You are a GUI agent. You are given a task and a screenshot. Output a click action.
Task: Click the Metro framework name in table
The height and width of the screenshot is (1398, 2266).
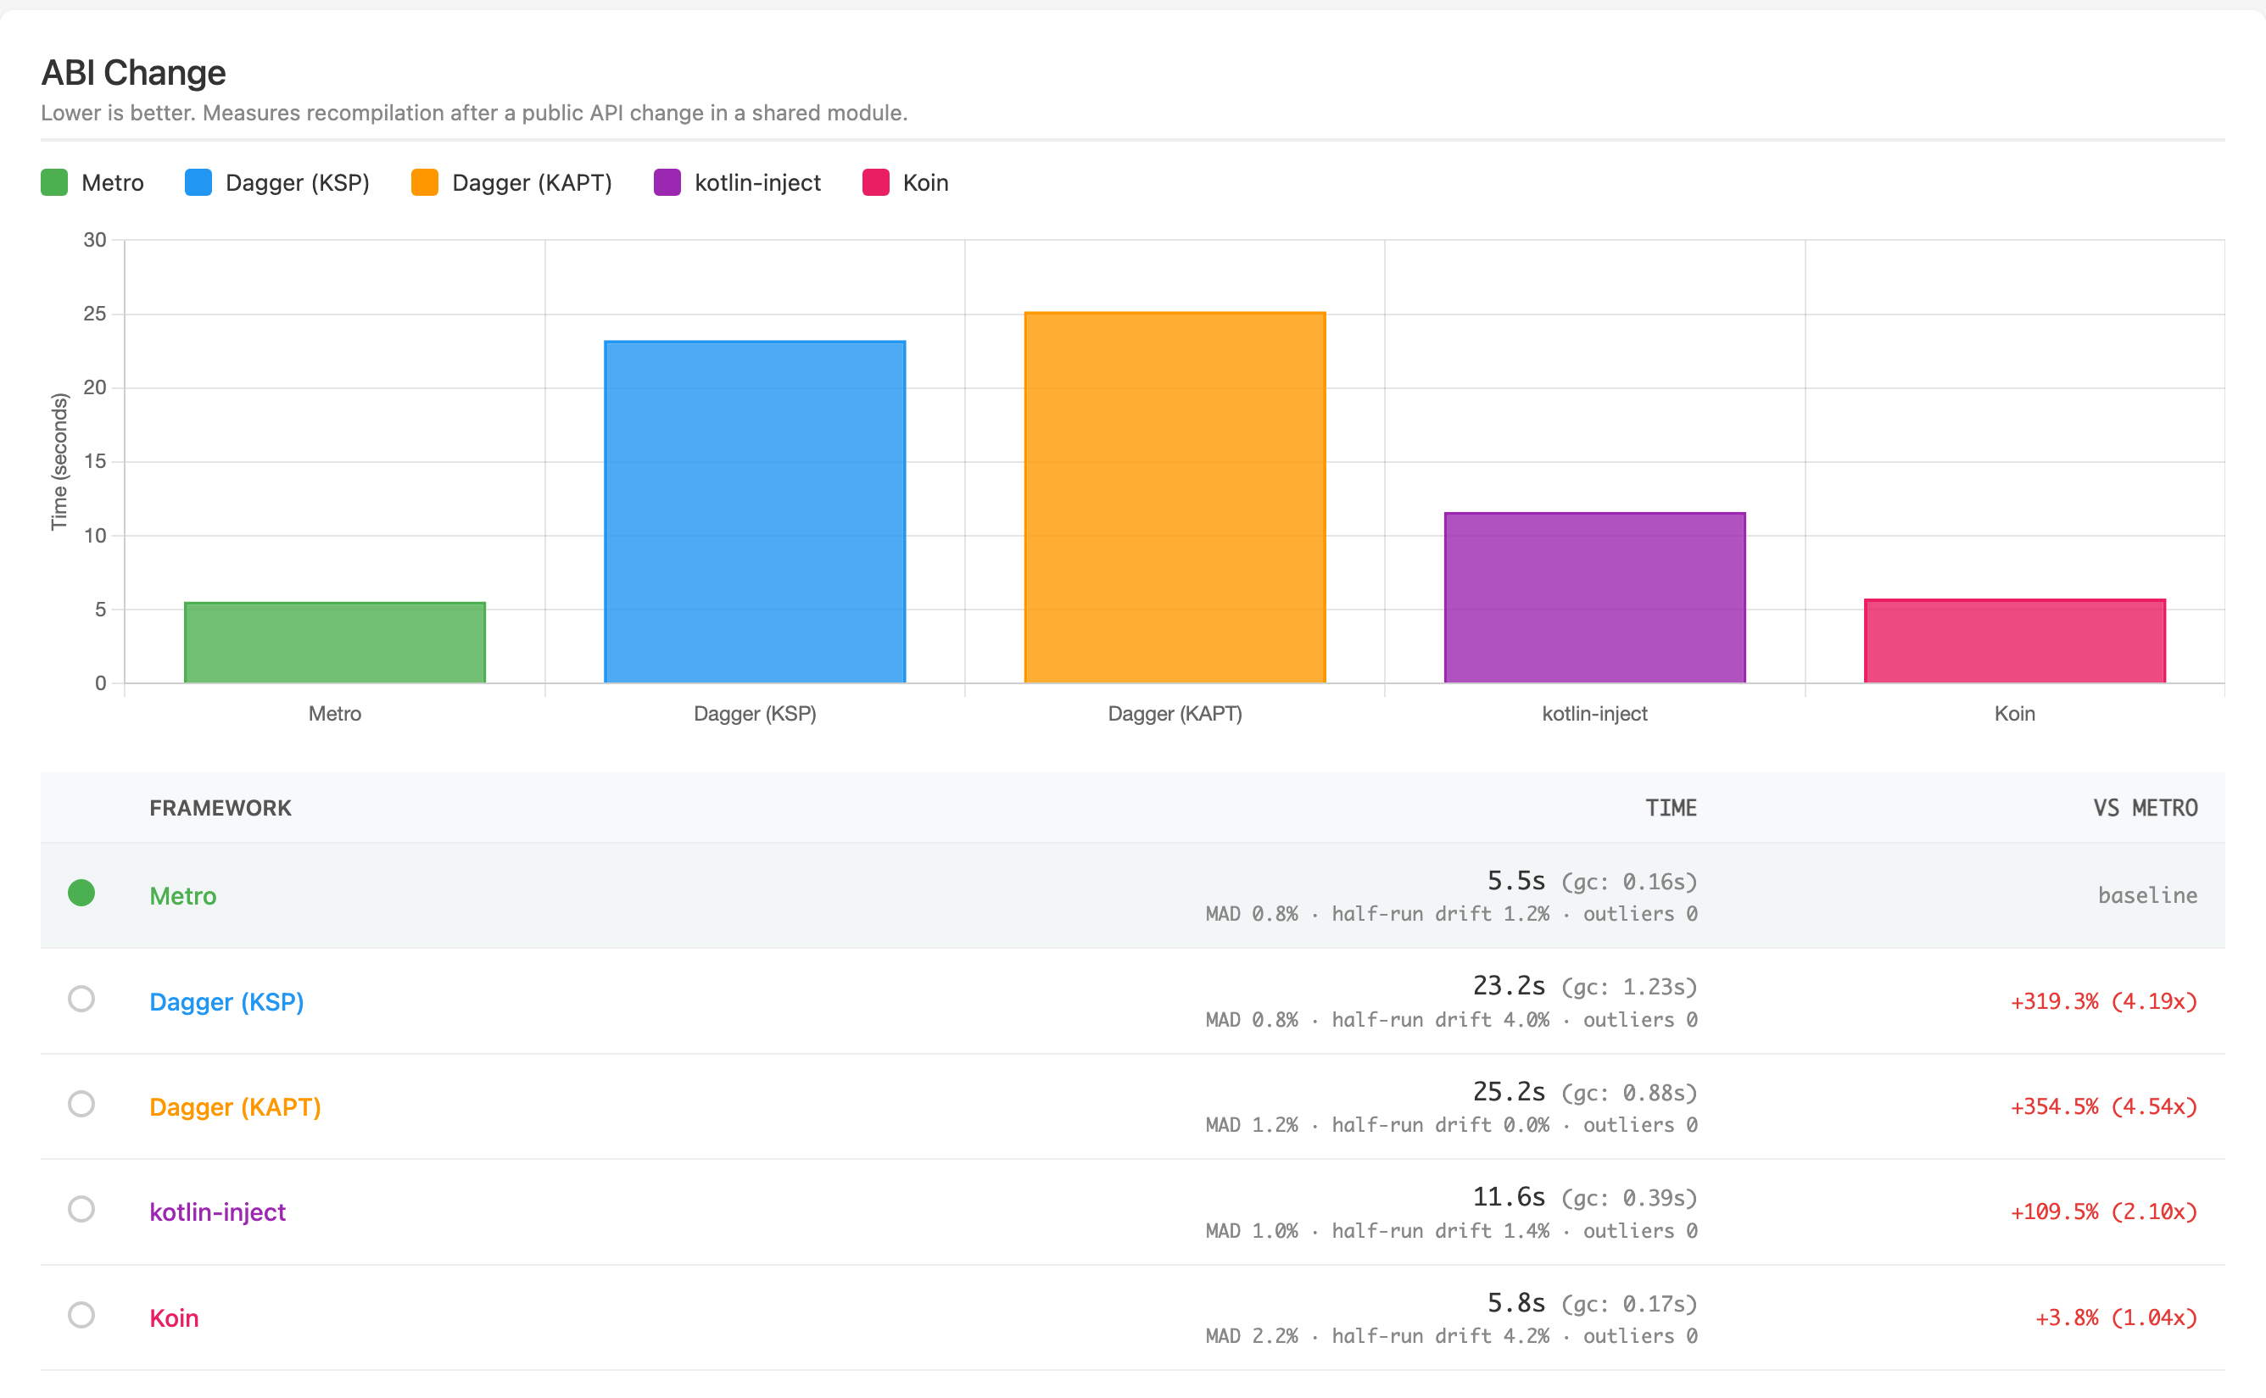coord(183,896)
